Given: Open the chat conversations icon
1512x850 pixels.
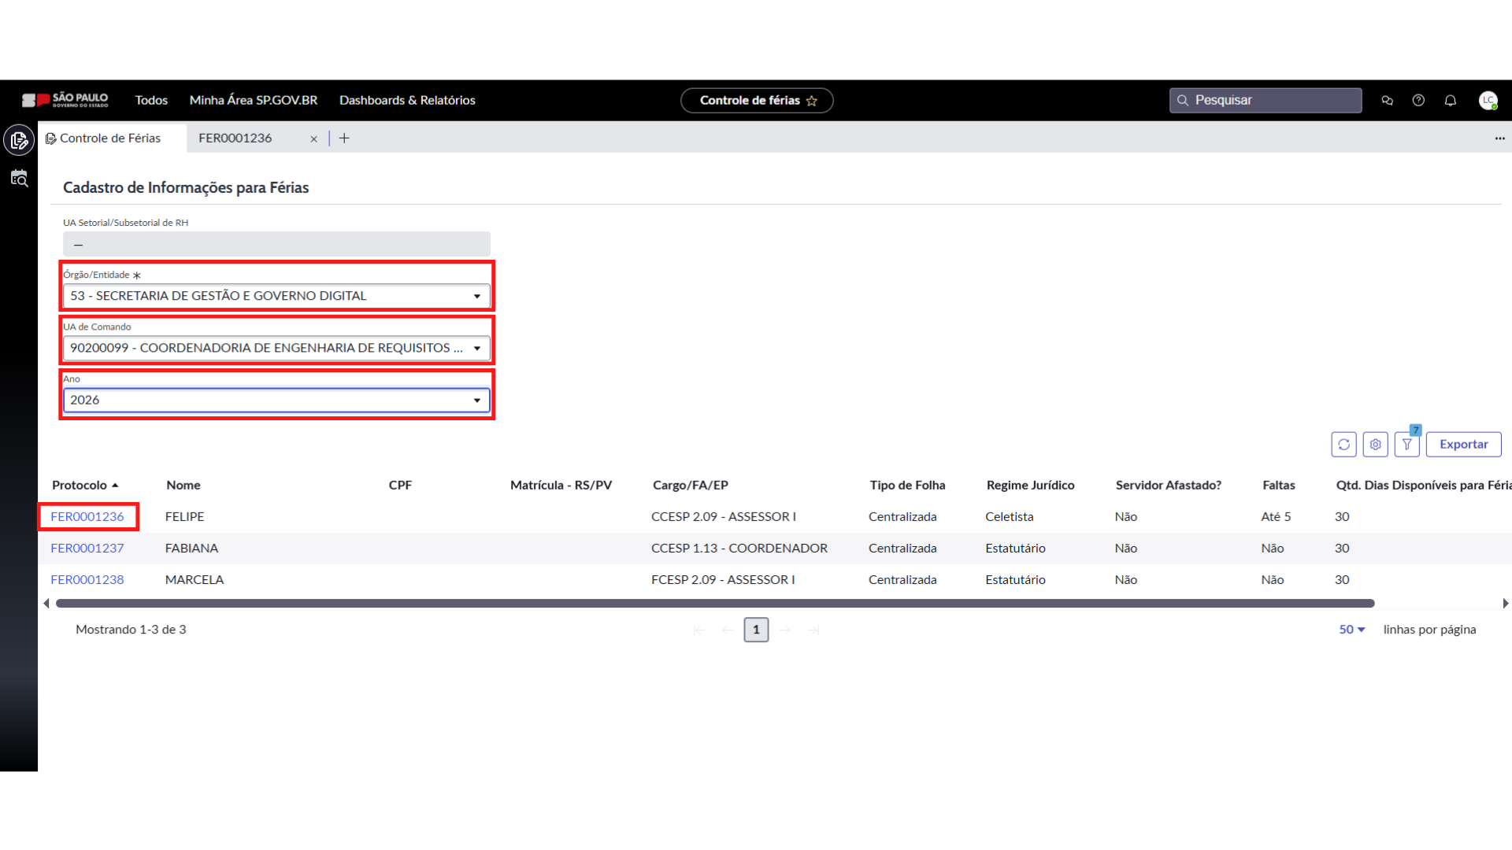Looking at the screenshot, I should (x=1387, y=101).
